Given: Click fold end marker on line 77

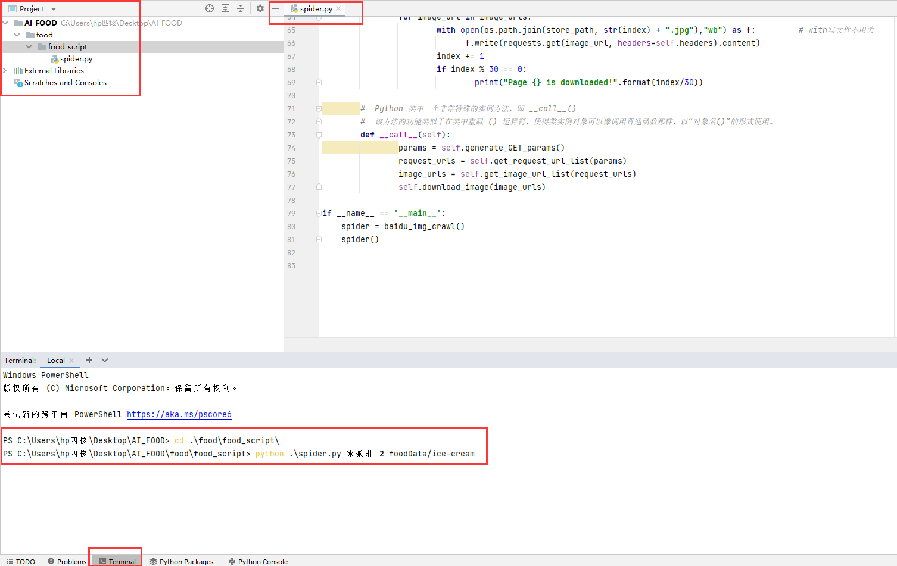Looking at the screenshot, I should (319, 187).
